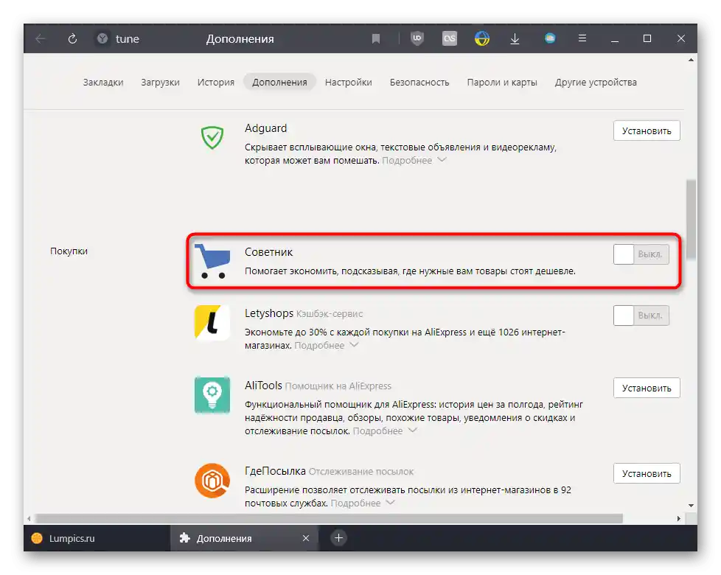The height and width of the screenshot is (575, 721).
Task: Open Другие устройства section
Action: 596,83
